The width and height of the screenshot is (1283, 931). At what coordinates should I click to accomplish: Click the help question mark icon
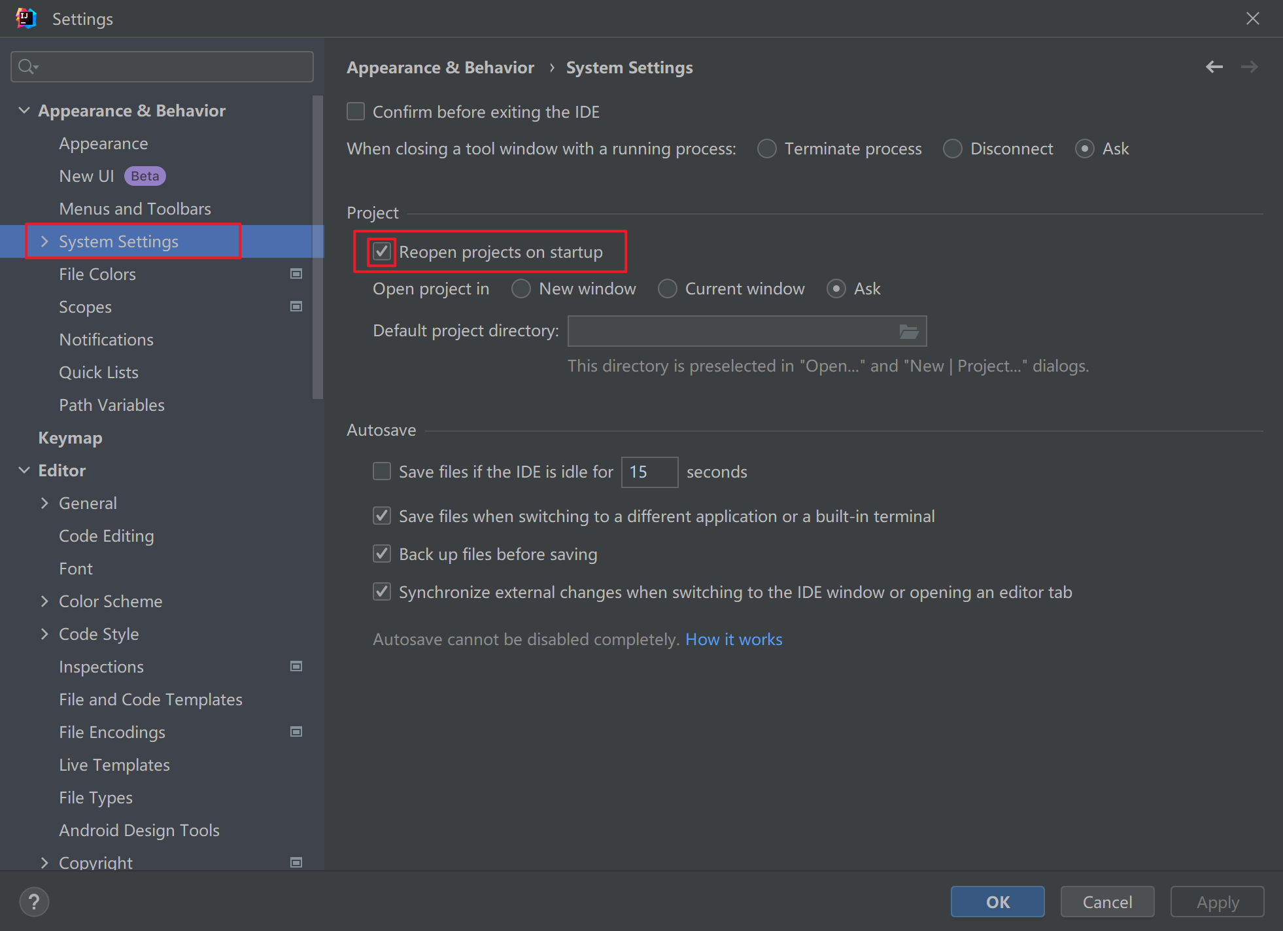34,902
